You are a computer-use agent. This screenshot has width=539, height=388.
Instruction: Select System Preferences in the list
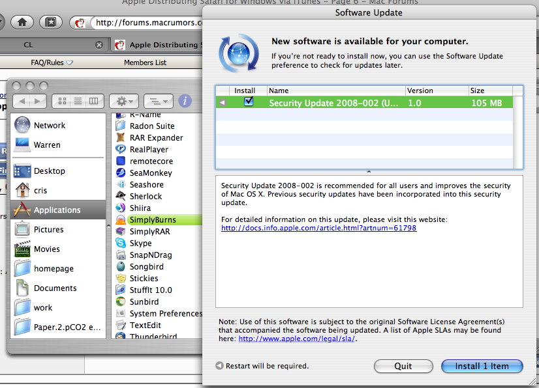166,313
